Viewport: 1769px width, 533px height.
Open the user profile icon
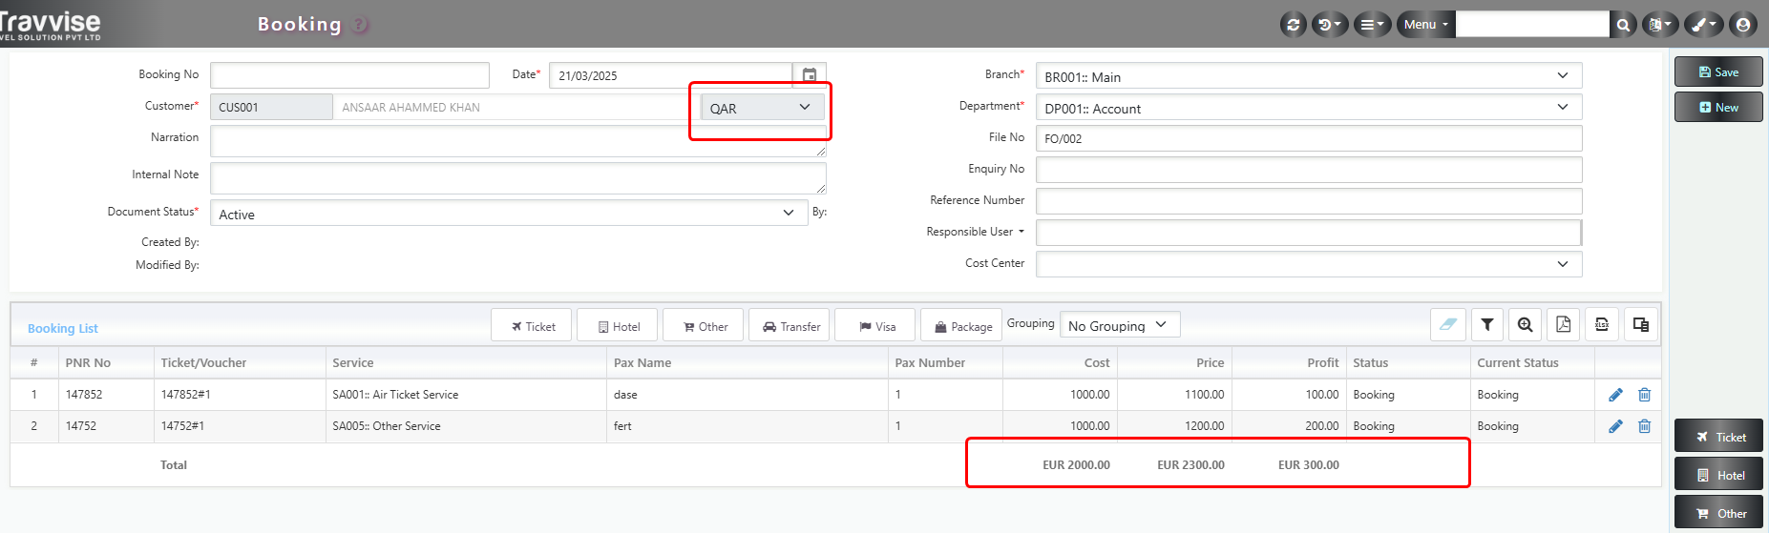point(1743,25)
